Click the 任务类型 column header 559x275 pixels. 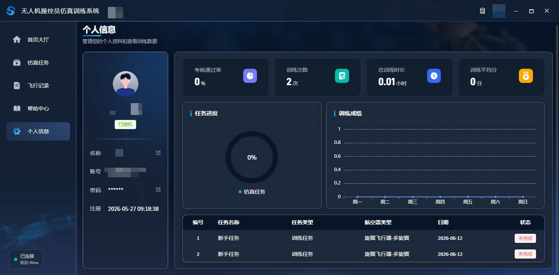click(302, 222)
